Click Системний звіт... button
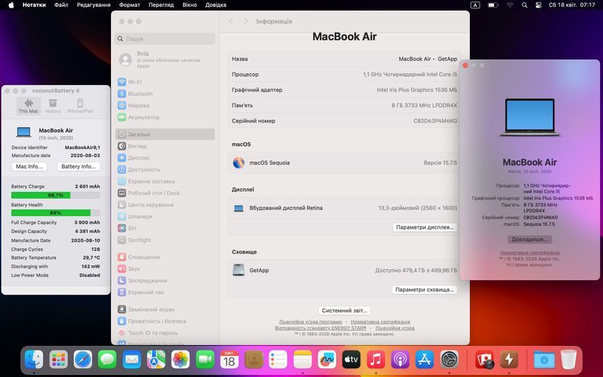The width and height of the screenshot is (603, 377). click(x=344, y=310)
